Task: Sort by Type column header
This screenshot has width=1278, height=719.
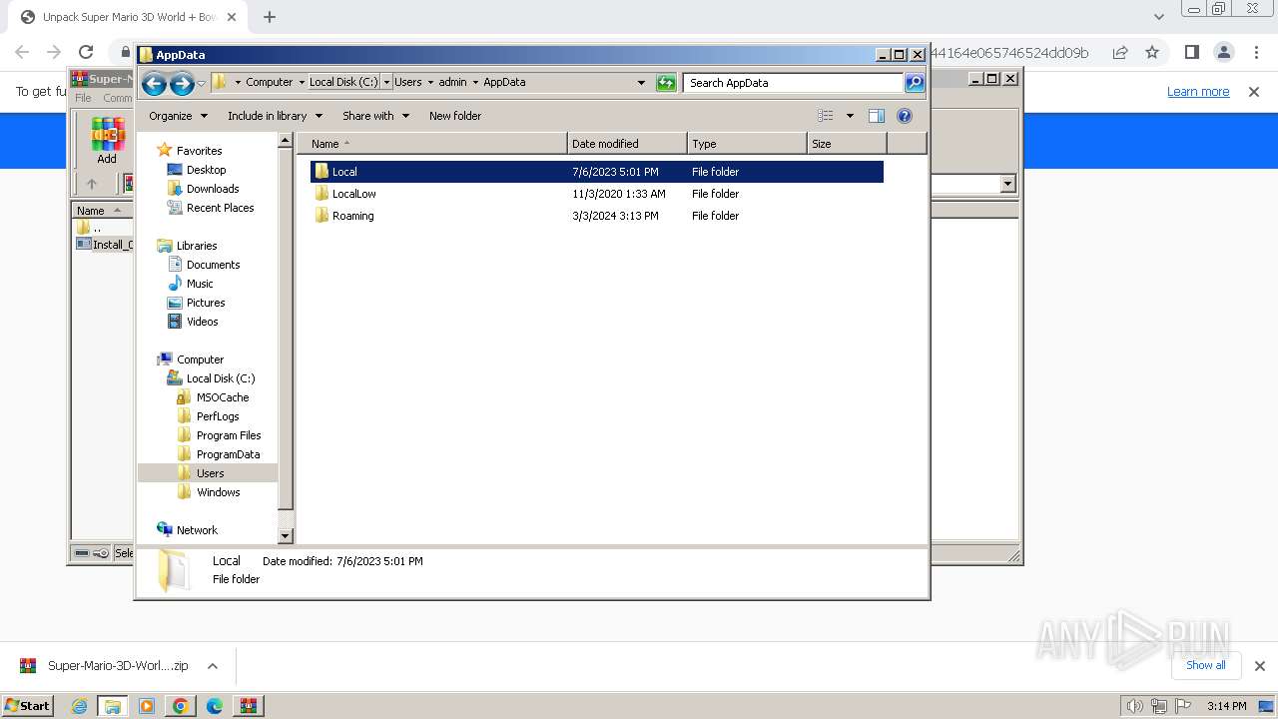Action: click(x=747, y=144)
